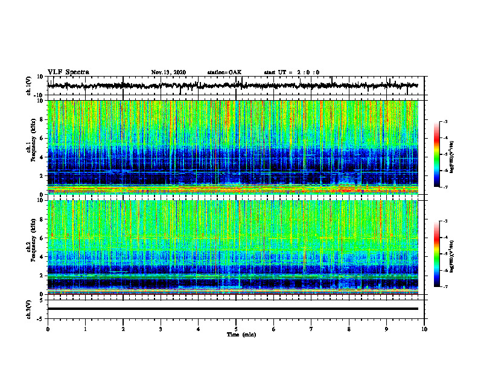This screenshot has width=478, height=369.
Task: Click time axis tick label "2"
Action: point(123,329)
